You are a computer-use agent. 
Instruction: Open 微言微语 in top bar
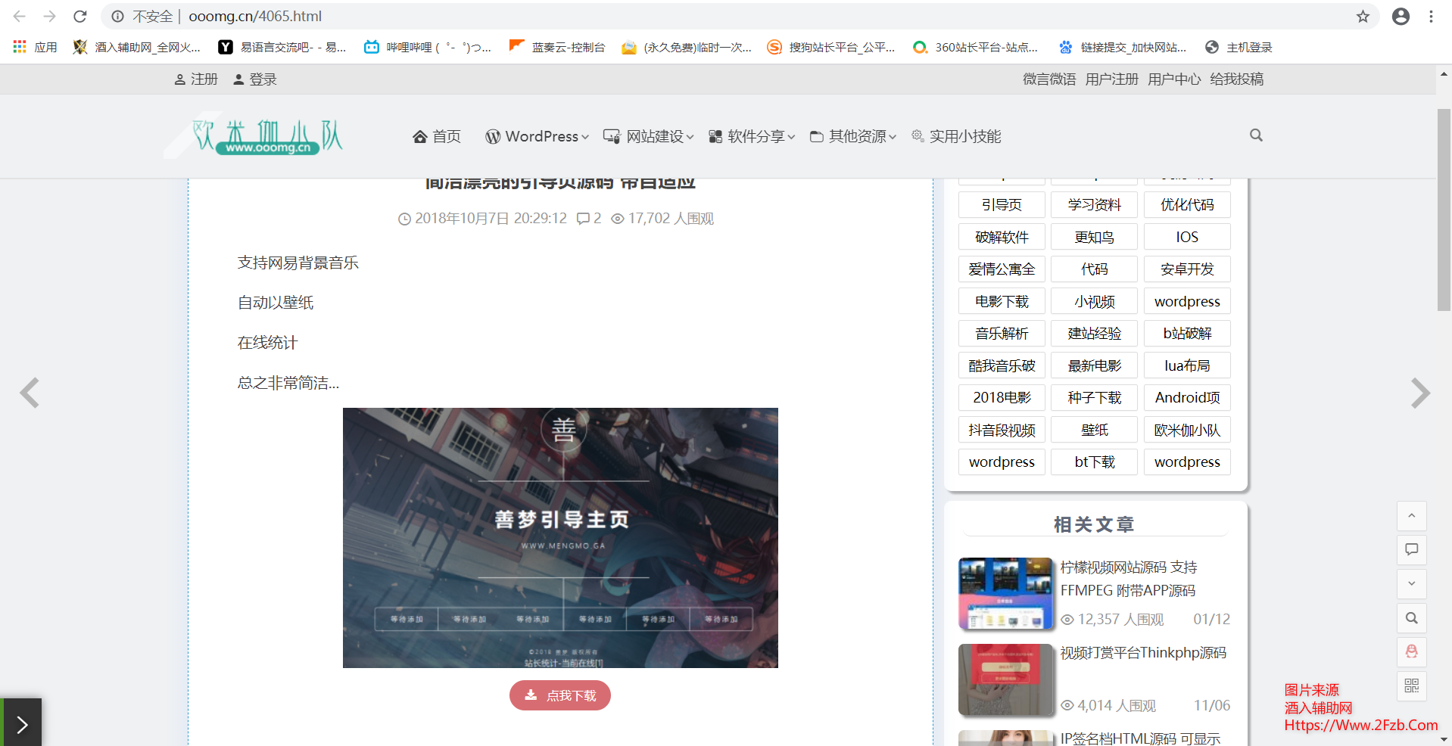point(1049,79)
